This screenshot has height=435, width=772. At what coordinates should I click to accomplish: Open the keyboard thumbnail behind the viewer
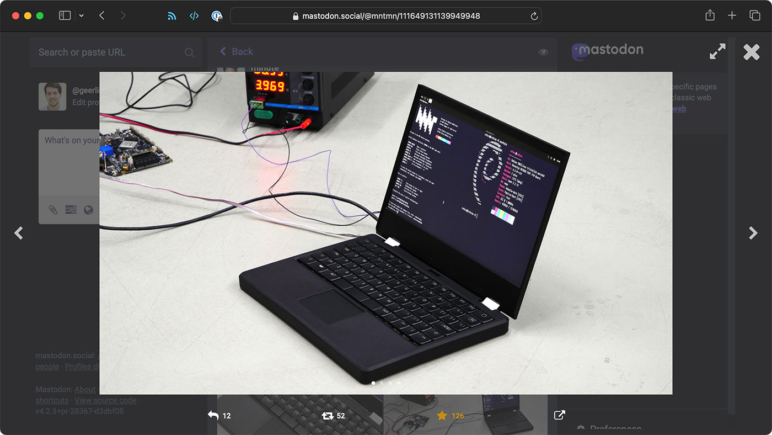click(300, 414)
